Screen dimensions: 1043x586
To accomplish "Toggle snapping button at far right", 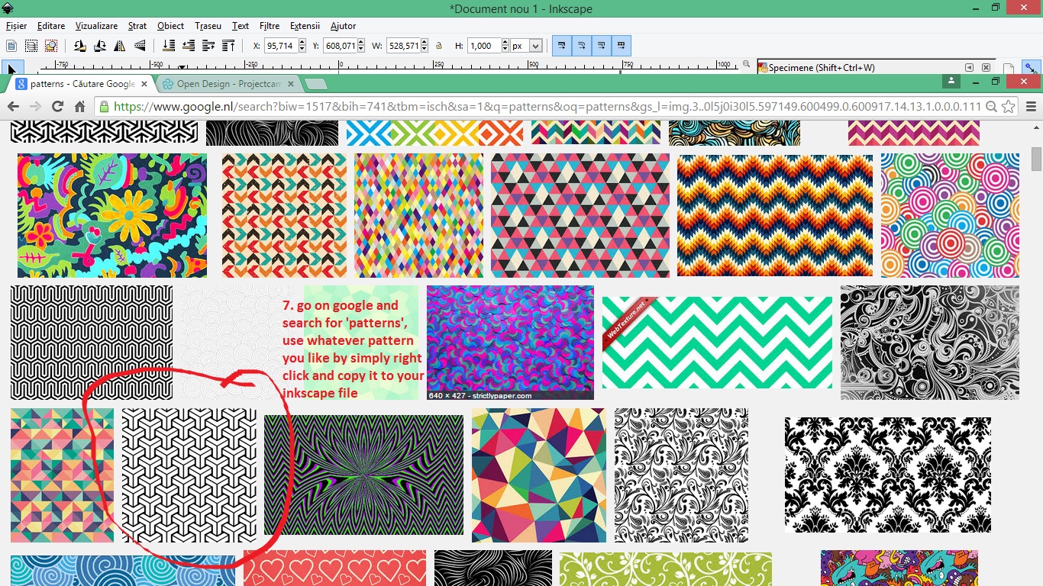I will coord(1032,68).
